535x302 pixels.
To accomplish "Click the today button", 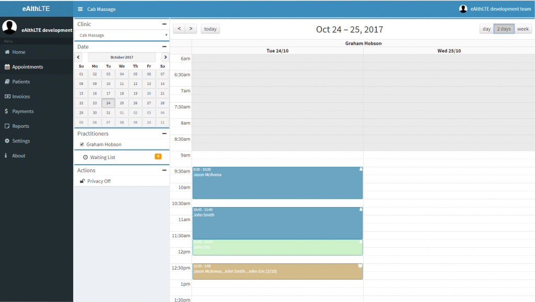I will (x=210, y=29).
